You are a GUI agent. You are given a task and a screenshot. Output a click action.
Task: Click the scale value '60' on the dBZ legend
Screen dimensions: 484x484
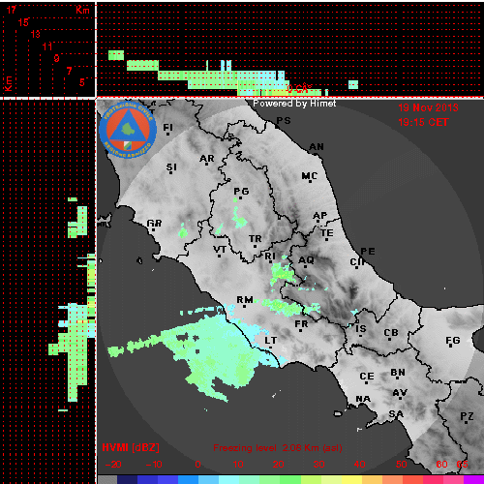click(x=441, y=465)
